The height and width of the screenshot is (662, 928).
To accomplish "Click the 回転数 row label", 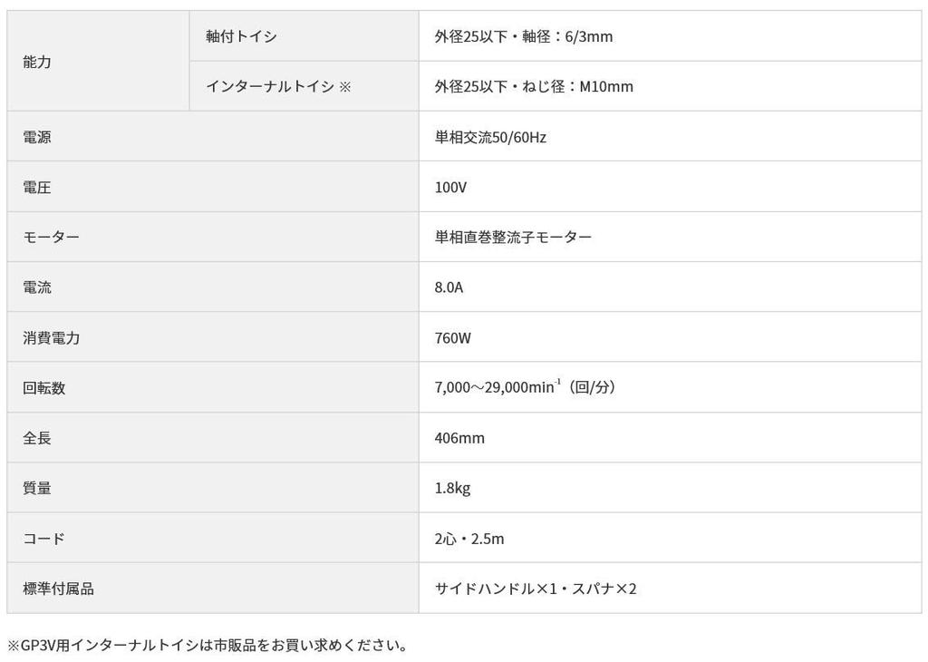I will coord(44,387).
